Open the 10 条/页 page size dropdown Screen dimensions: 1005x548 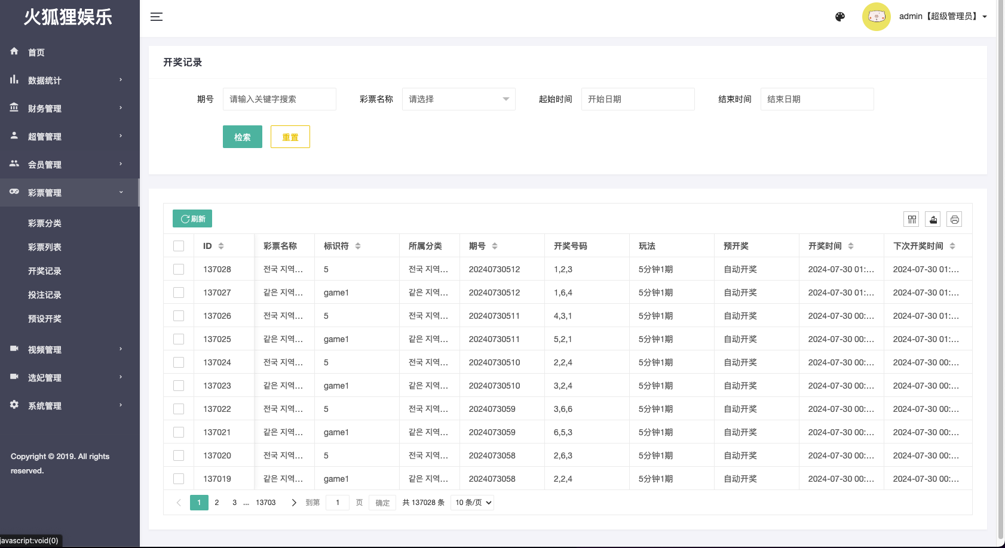(473, 503)
